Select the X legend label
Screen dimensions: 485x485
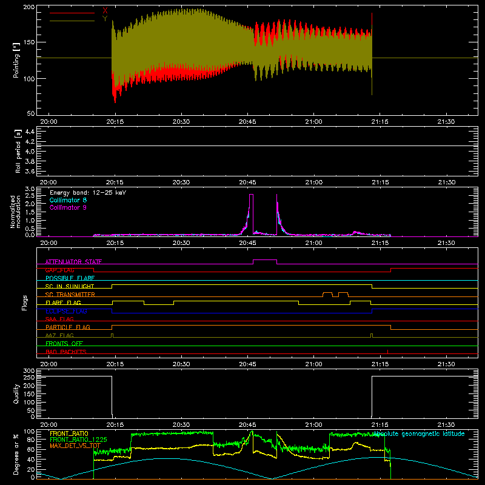point(105,11)
